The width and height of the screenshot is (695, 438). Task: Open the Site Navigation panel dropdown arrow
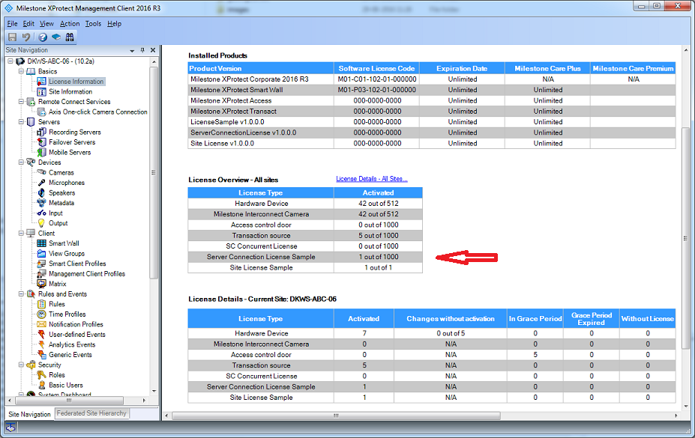pos(133,50)
